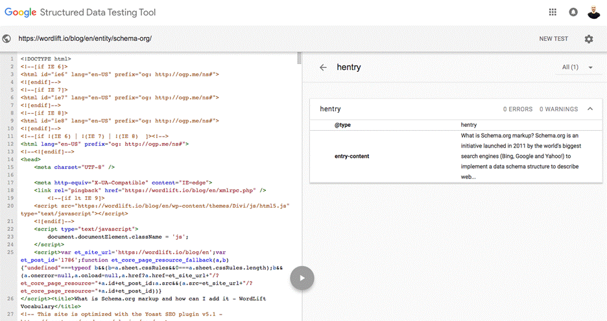The image size is (607, 321).
Task: Select the entry-content row
Action: coord(455,157)
